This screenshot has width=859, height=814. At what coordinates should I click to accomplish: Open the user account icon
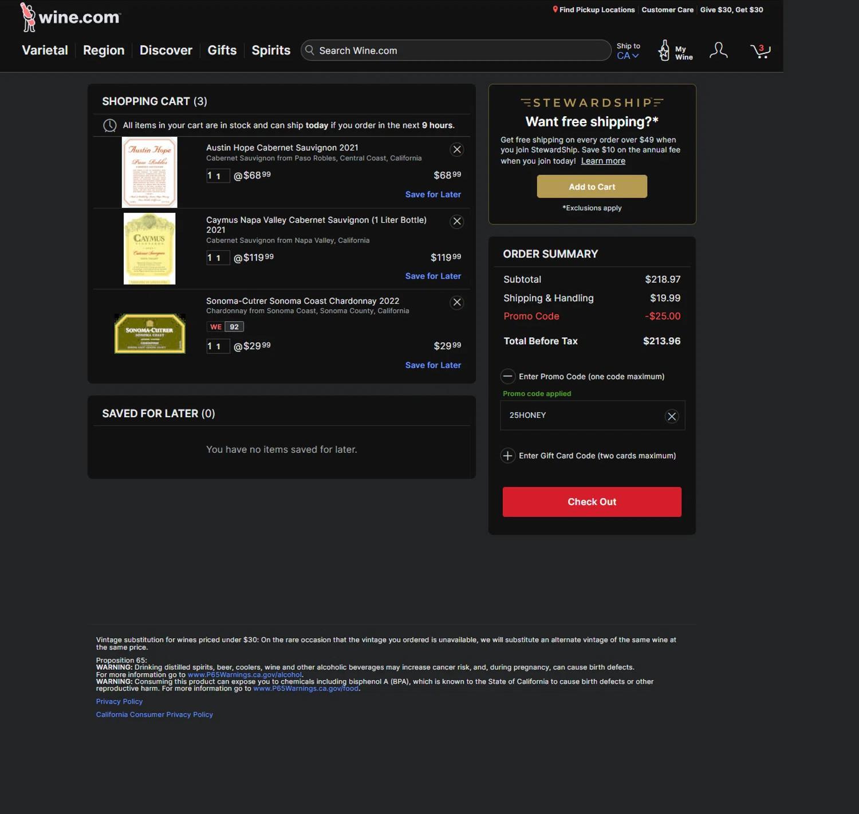tap(718, 50)
